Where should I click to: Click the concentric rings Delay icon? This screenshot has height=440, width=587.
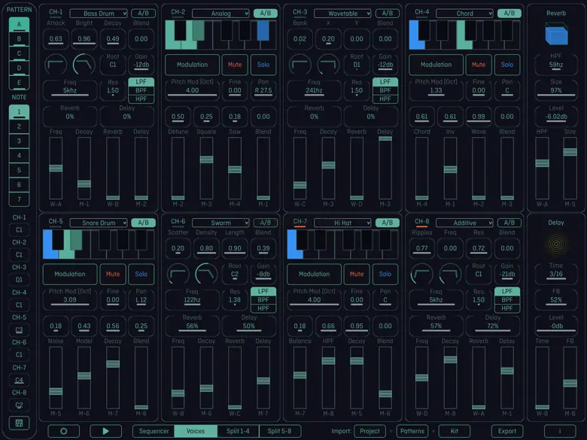click(x=556, y=244)
